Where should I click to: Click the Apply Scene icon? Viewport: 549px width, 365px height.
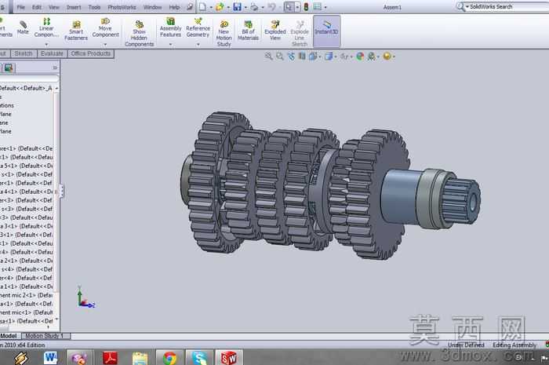point(371,56)
